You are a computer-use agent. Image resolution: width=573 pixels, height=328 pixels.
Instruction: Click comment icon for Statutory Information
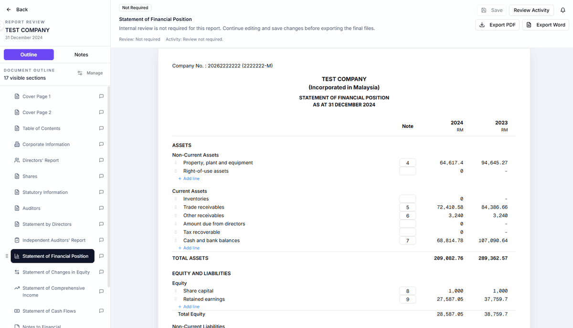click(x=101, y=192)
